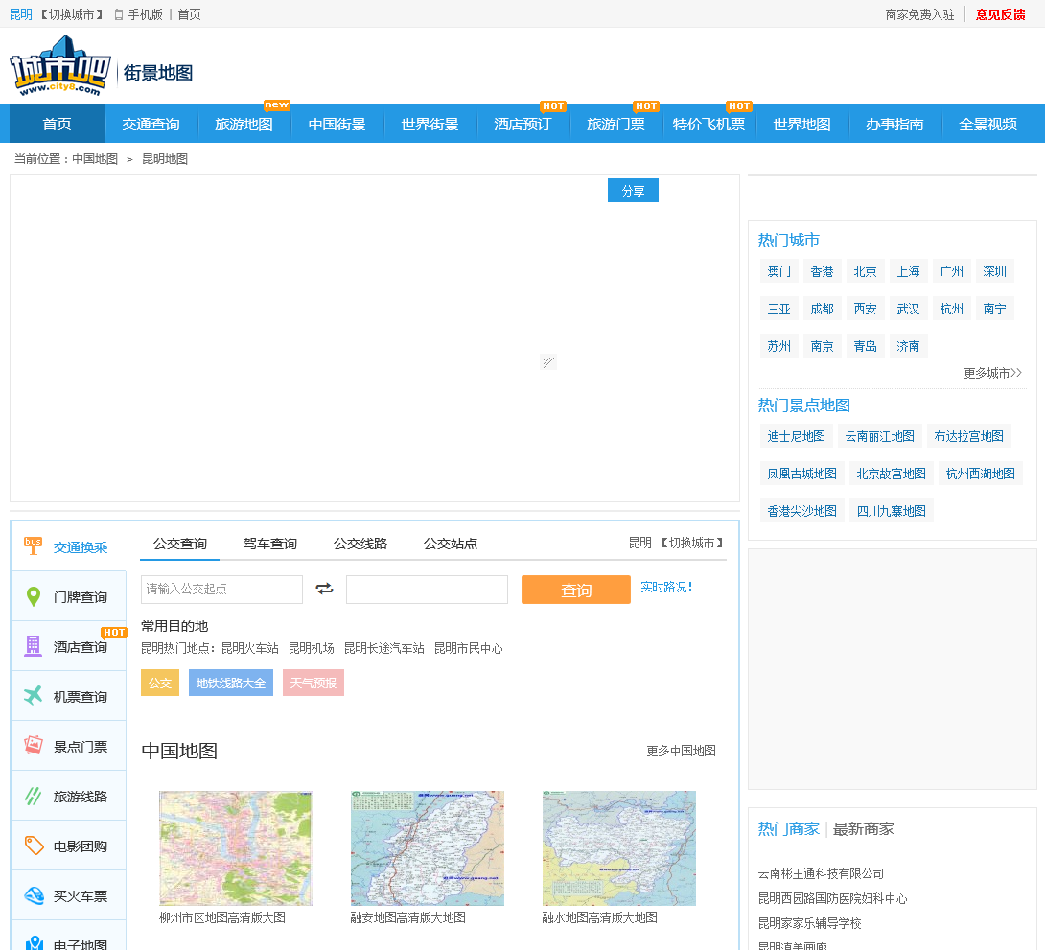Focus the 请输入公交起点 input field
This screenshot has height=950, width=1045.
click(x=221, y=590)
